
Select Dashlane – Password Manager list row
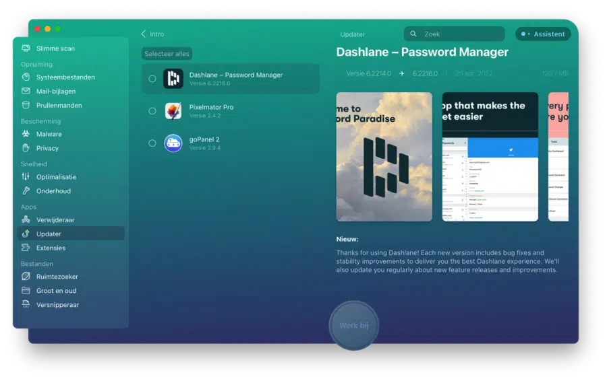pyautogui.click(x=231, y=79)
